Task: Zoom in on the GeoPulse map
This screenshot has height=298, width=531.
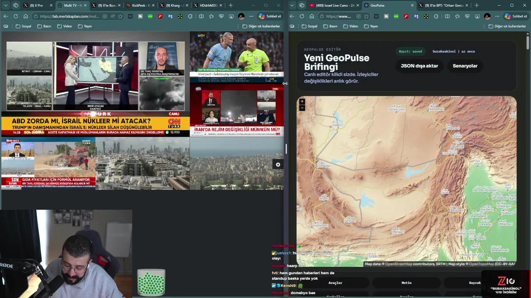Action: click(x=302, y=101)
